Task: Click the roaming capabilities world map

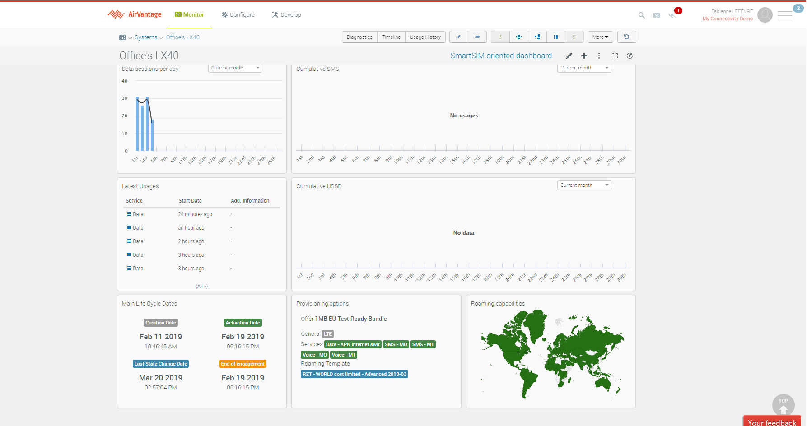Action: pos(550,354)
